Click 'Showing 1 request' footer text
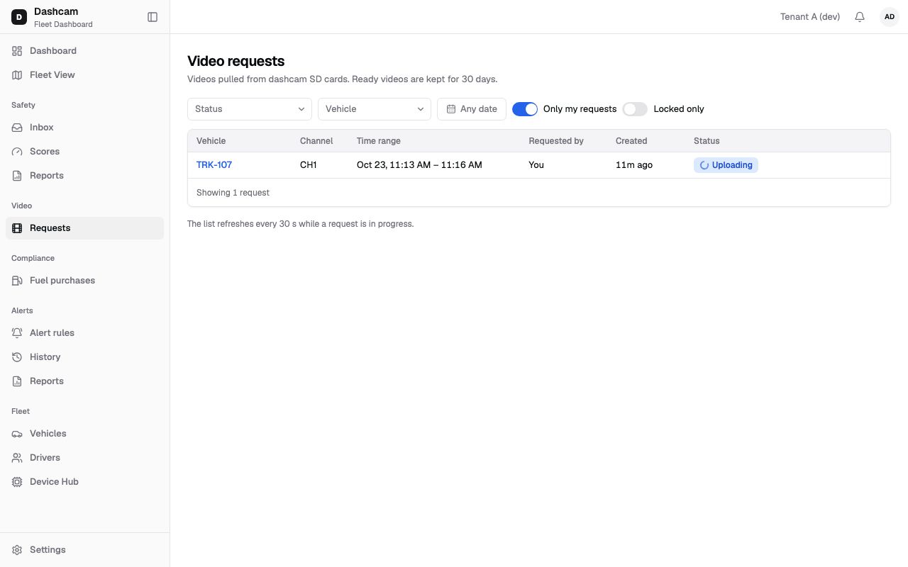The image size is (908, 567). coord(233,193)
